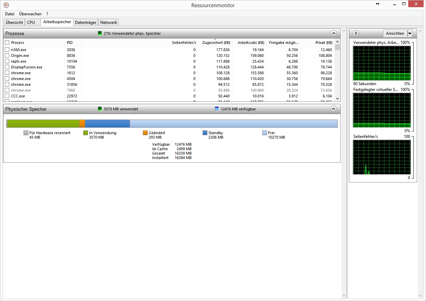Collapse the Physischer Speicher section
Screen dimensions: 426x301
334,109
